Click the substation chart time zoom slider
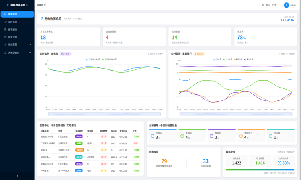This screenshot has height=180, width=301. (x=104, y=114)
